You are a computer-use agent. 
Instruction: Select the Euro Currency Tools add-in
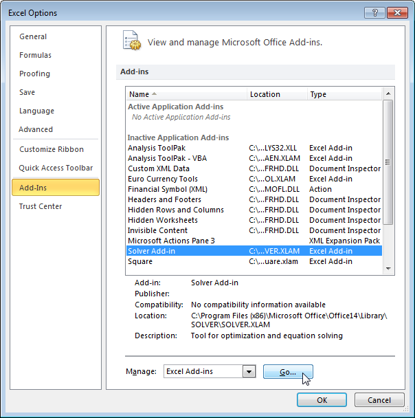pyautogui.click(x=254, y=179)
